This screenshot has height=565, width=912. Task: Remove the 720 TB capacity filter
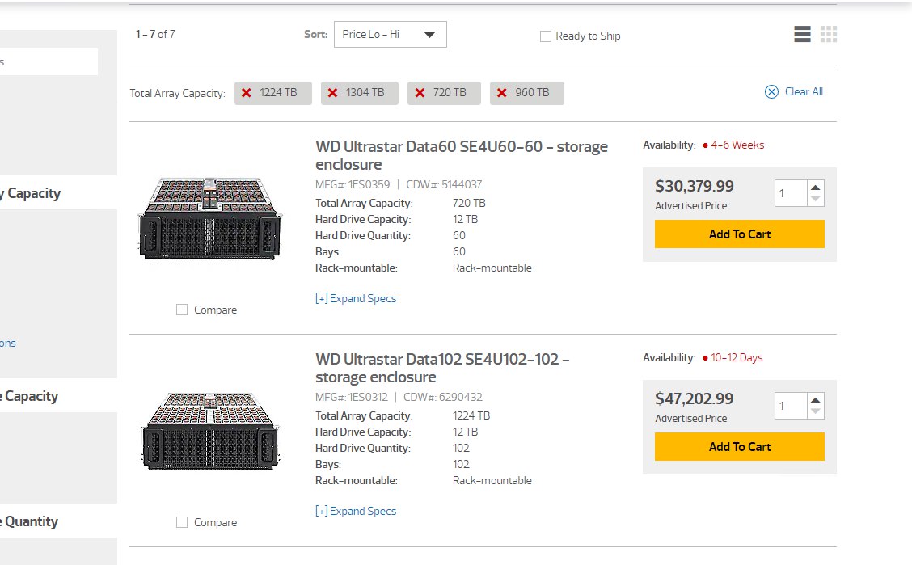420,93
